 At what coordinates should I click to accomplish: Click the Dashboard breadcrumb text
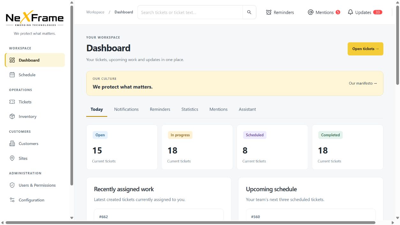[124, 12]
